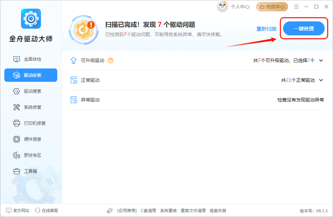Click the 罗技专区 Logitech icon
Viewport: 333px width, 217px height.
(17, 155)
